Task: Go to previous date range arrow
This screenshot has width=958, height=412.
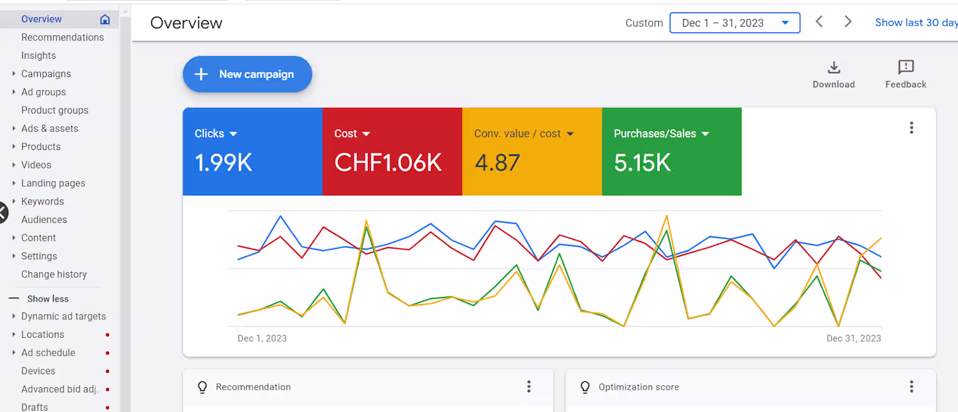Action: pyautogui.click(x=819, y=22)
